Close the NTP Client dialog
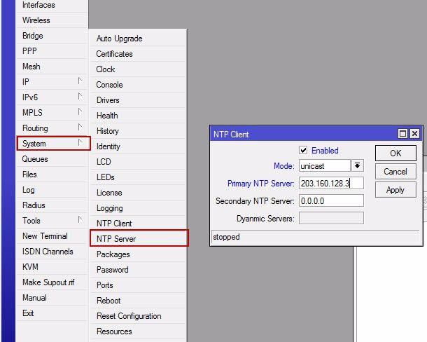 click(x=415, y=134)
